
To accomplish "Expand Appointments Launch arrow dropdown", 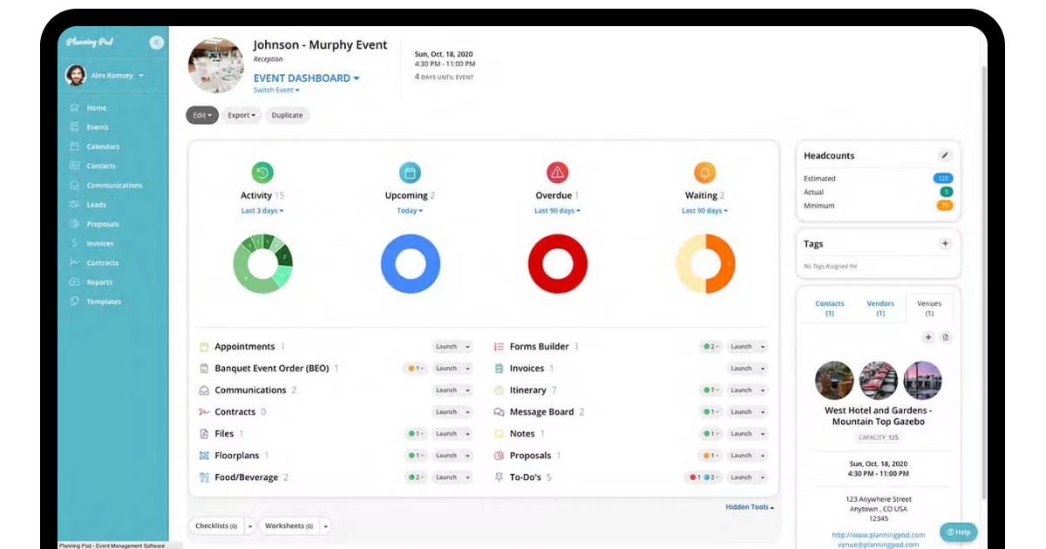I will click(x=467, y=347).
